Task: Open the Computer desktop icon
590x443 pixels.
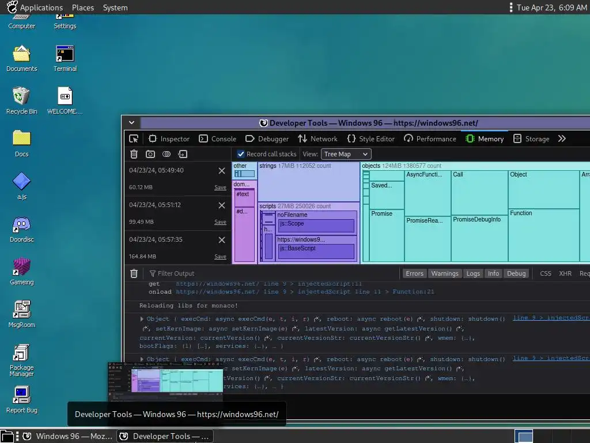Action: pyautogui.click(x=21, y=21)
